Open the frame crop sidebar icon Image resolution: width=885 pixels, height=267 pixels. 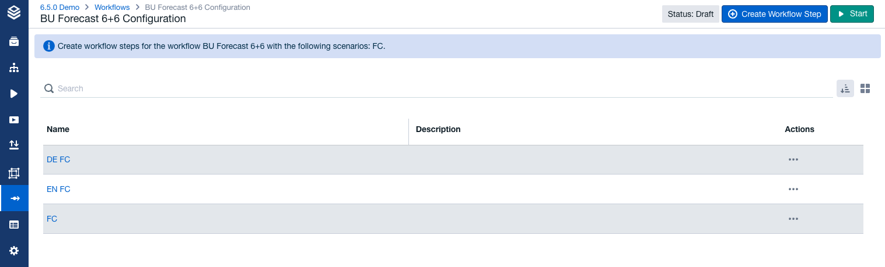(14, 173)
